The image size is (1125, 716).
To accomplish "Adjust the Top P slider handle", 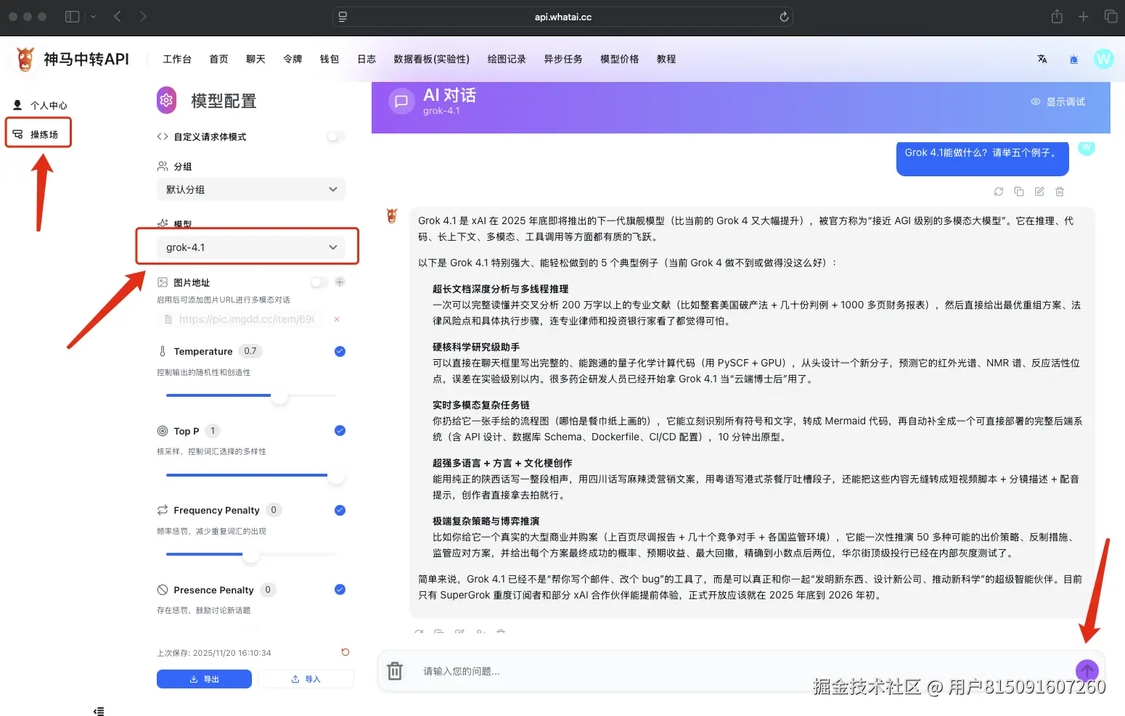I will 335,475.
